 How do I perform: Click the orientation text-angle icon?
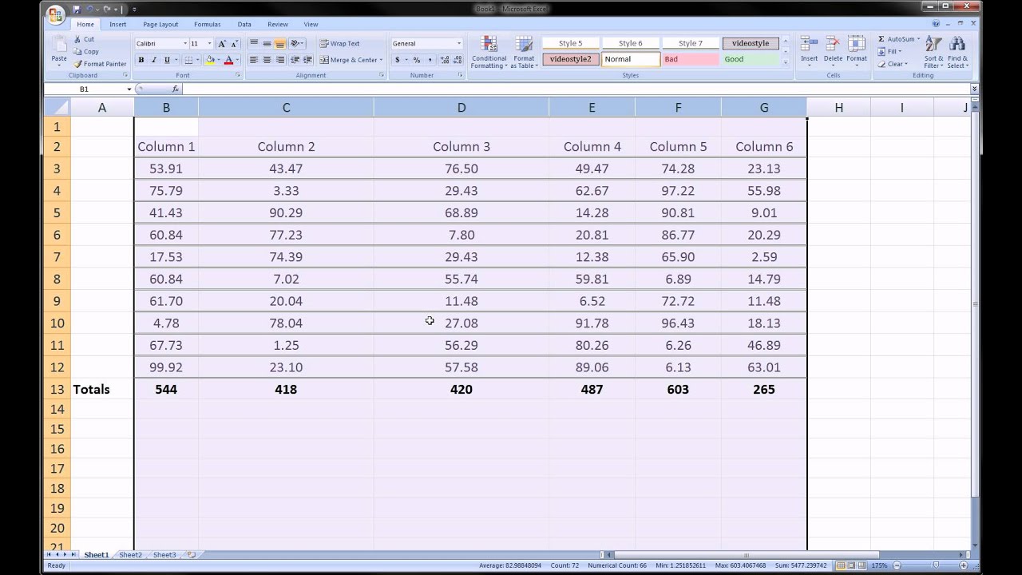click(x=295, y=44)
